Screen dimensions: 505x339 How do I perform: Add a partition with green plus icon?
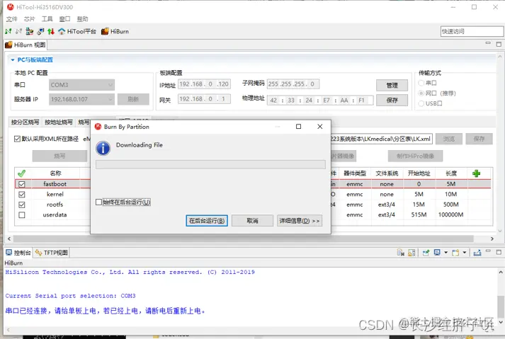(477, 173)
